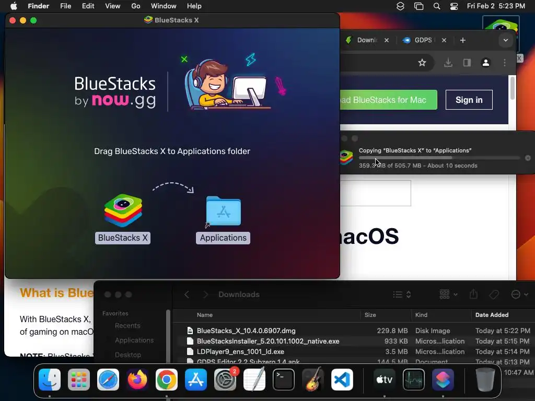
Task: Open Control Center in menu bar
Action: coord(454,6)
